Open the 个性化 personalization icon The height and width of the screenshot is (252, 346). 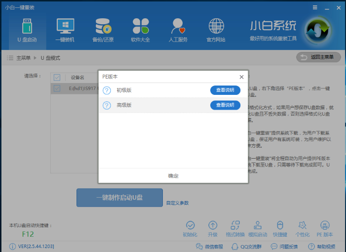tap(302, 229)
